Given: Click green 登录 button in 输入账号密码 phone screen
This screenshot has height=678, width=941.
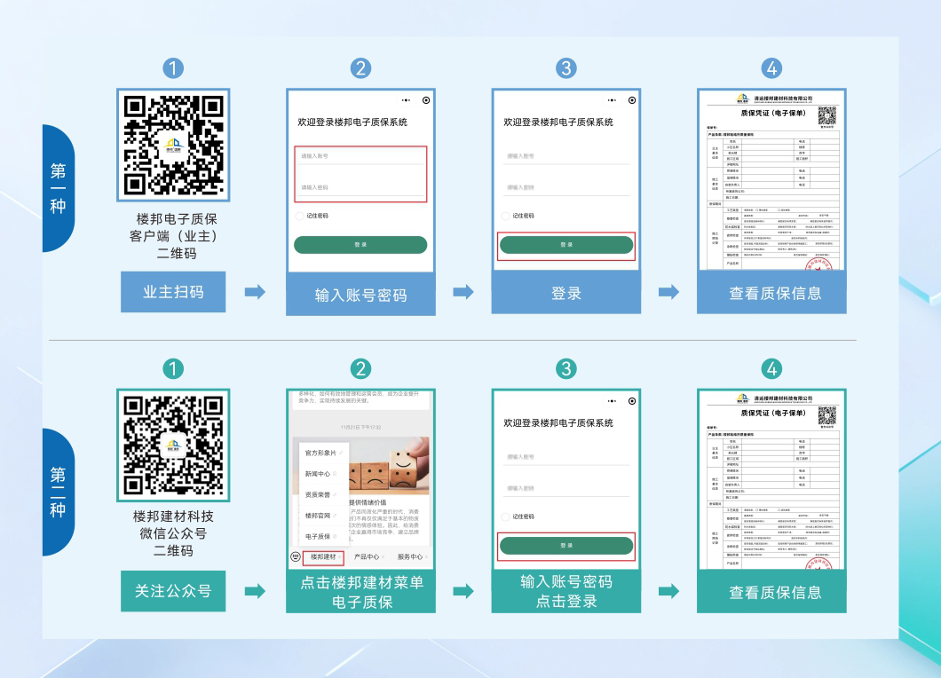Looking at the screenshot, I should (x=360, y=245).
